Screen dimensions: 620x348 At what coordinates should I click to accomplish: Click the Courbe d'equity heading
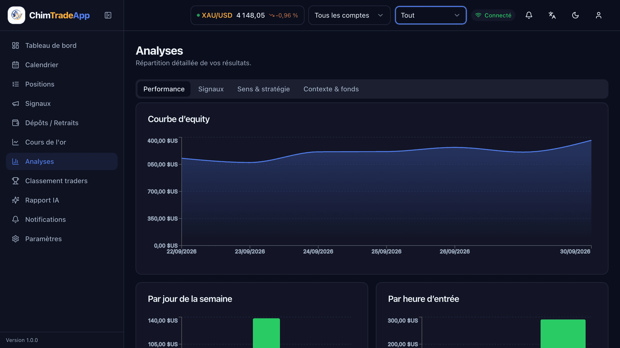coord(179,119)
